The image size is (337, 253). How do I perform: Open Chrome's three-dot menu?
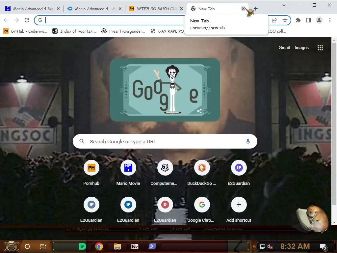click(x=330, y=20)
